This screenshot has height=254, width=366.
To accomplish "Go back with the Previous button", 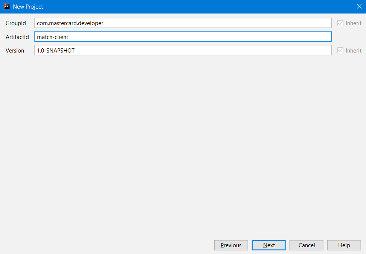I will click(231, 245).
